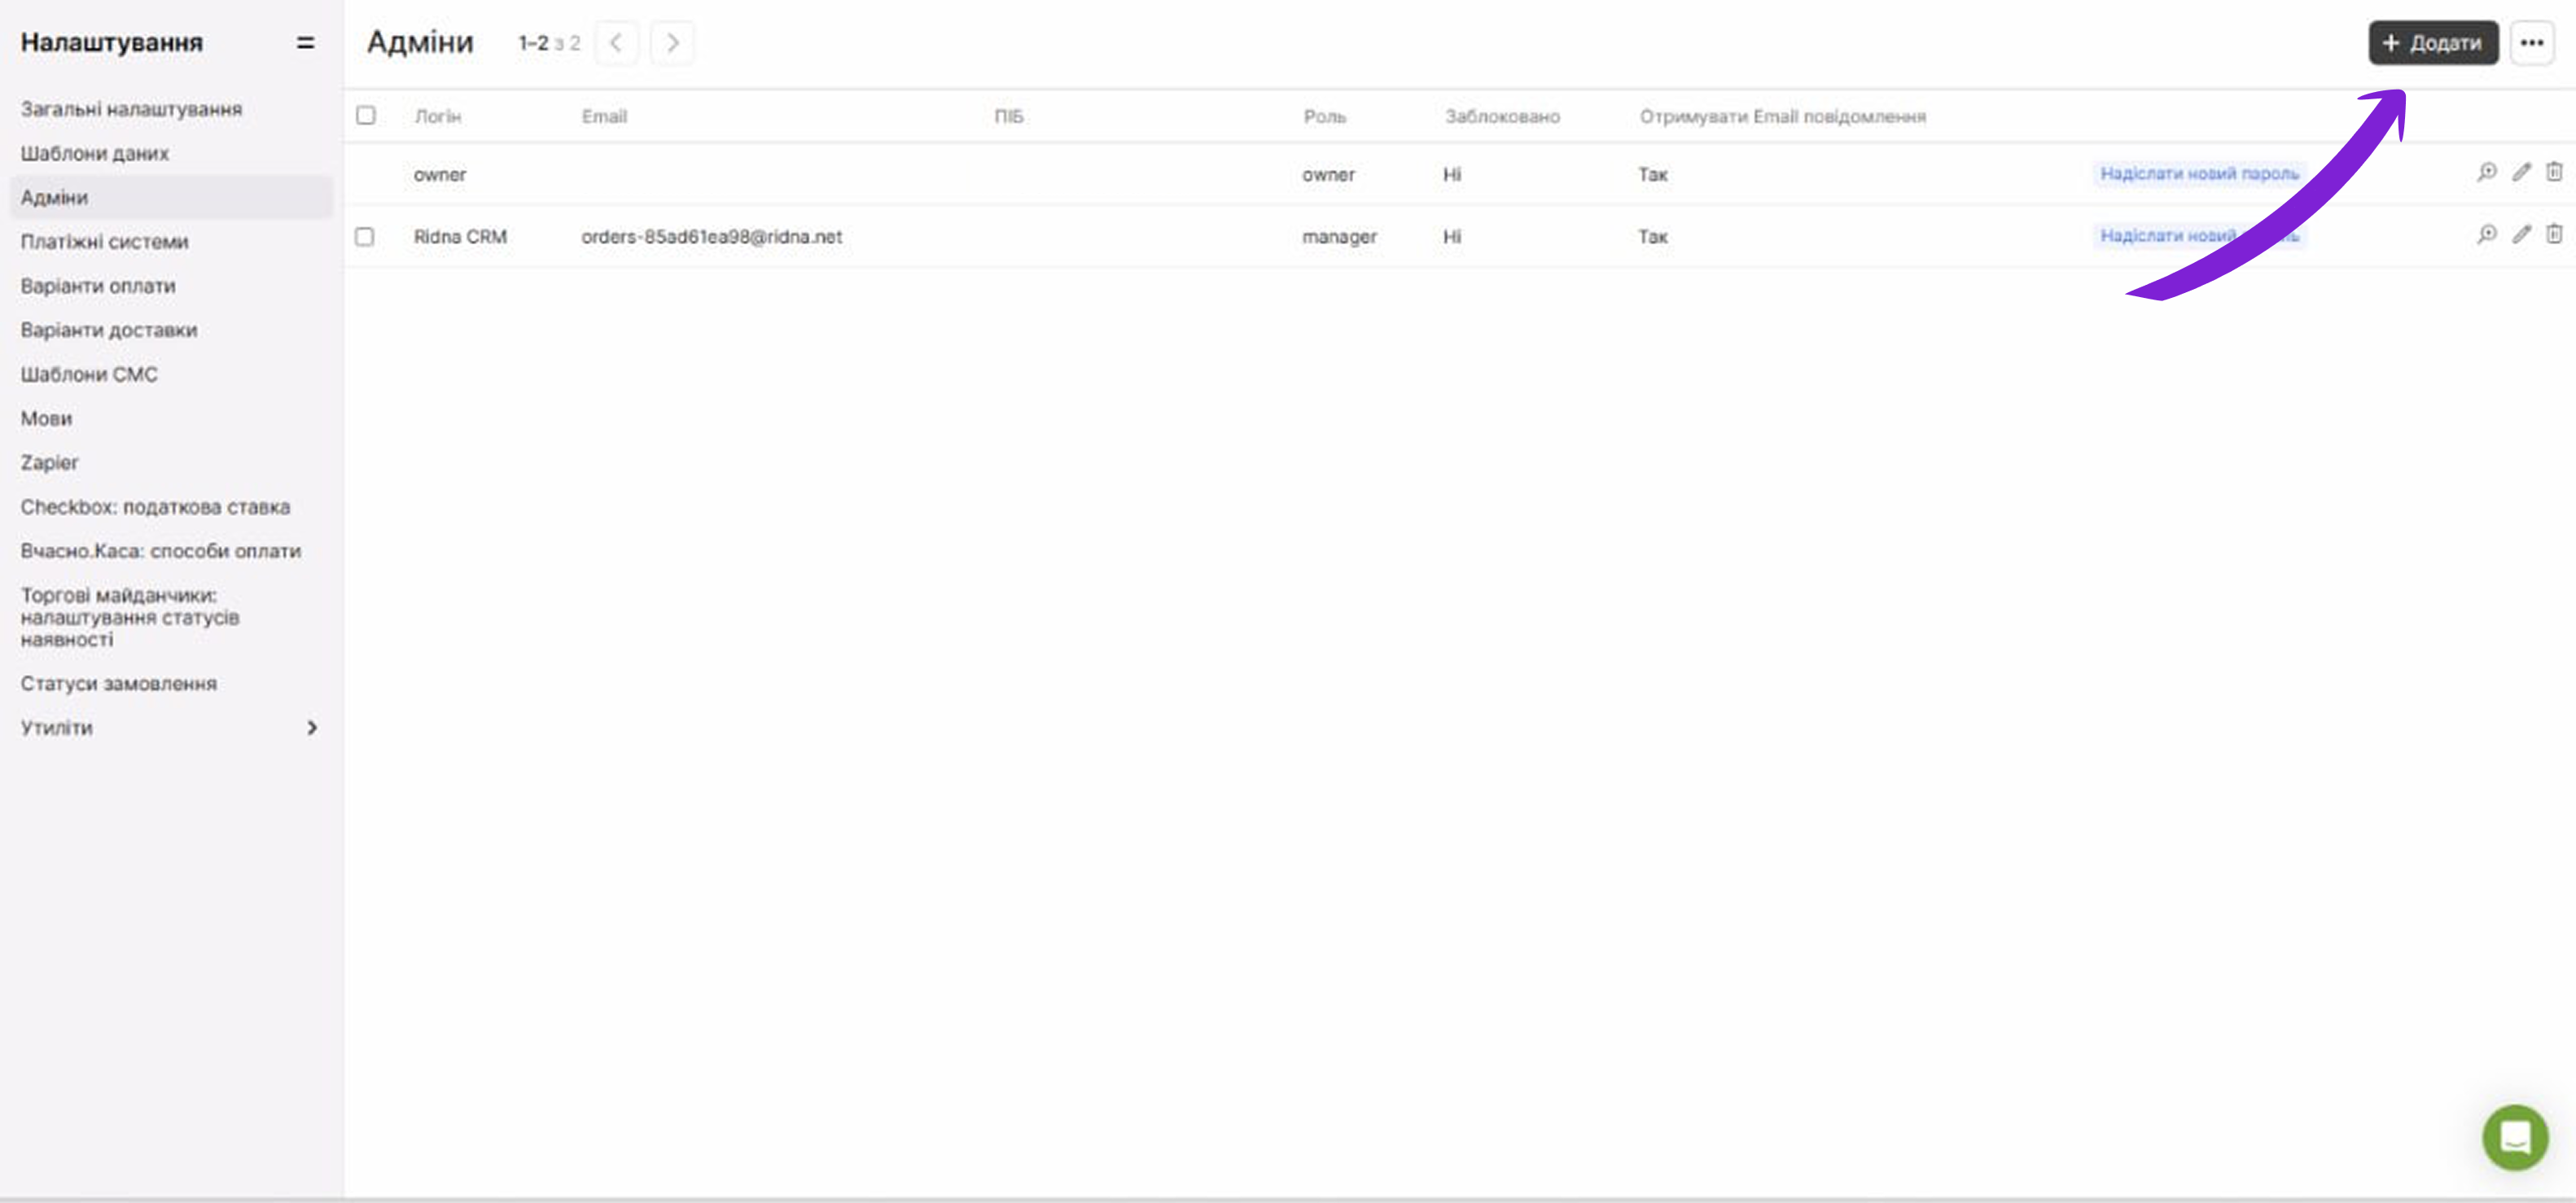Open Статуси замовлення settings
Viewport: 2576px width, 1203px height.
click(118, 683)
